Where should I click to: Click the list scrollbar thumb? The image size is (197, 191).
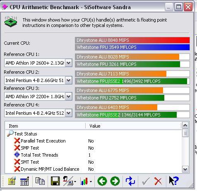coord(185,133)
